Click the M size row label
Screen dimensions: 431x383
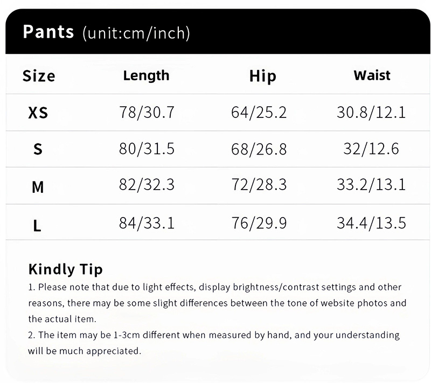(x=38, y=186)
